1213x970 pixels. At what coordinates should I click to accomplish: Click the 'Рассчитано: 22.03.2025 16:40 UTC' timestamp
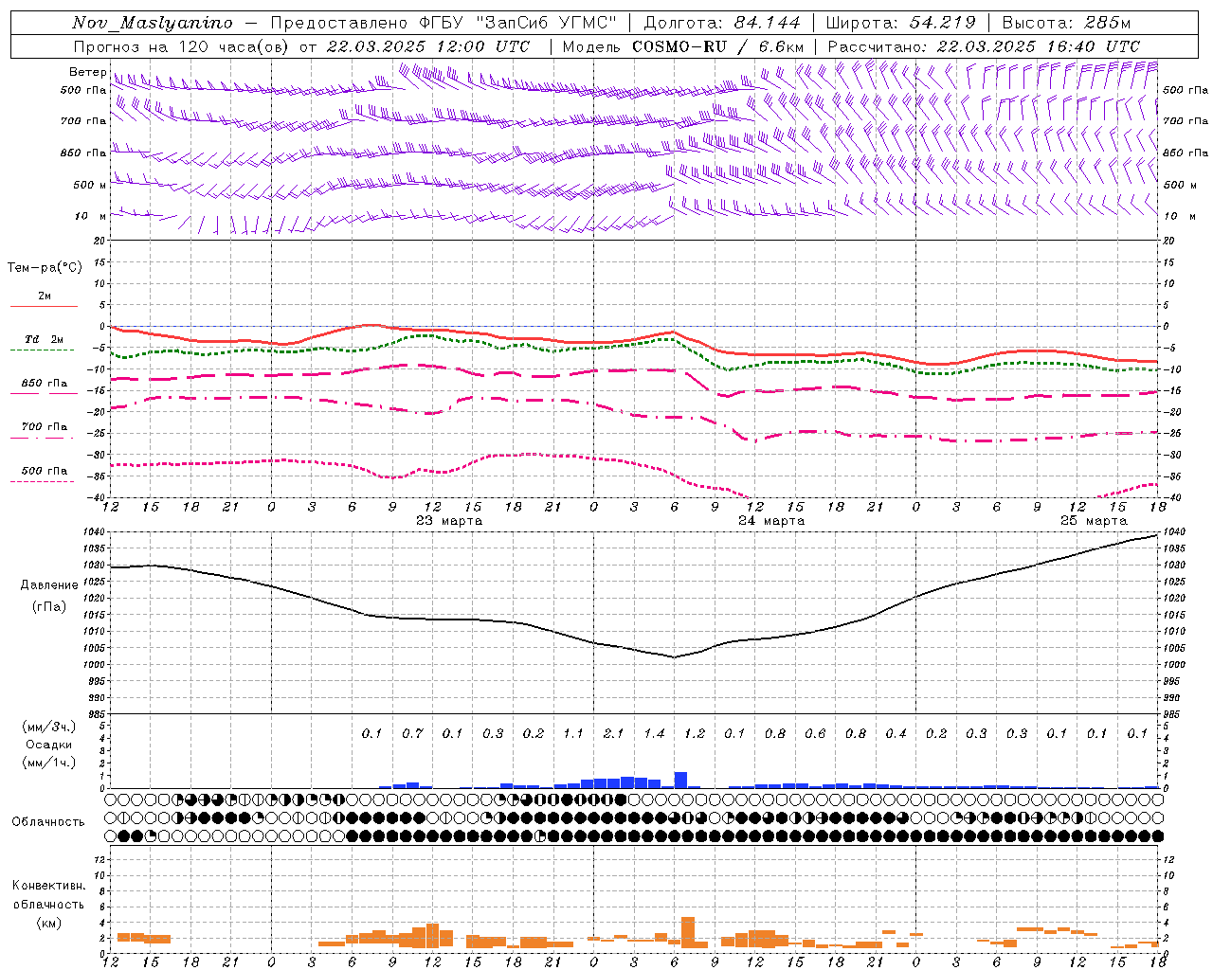tap(984, 45)
